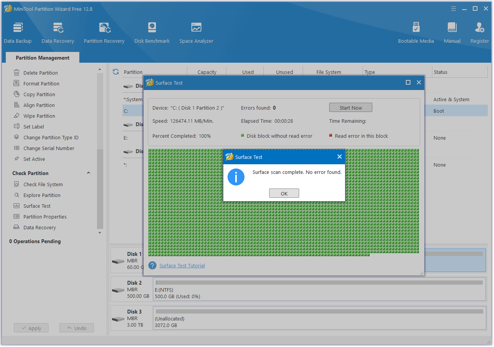494x347 pixels.
Task: Click the refresh icon beside the Partition header
Action: [116, 72]
